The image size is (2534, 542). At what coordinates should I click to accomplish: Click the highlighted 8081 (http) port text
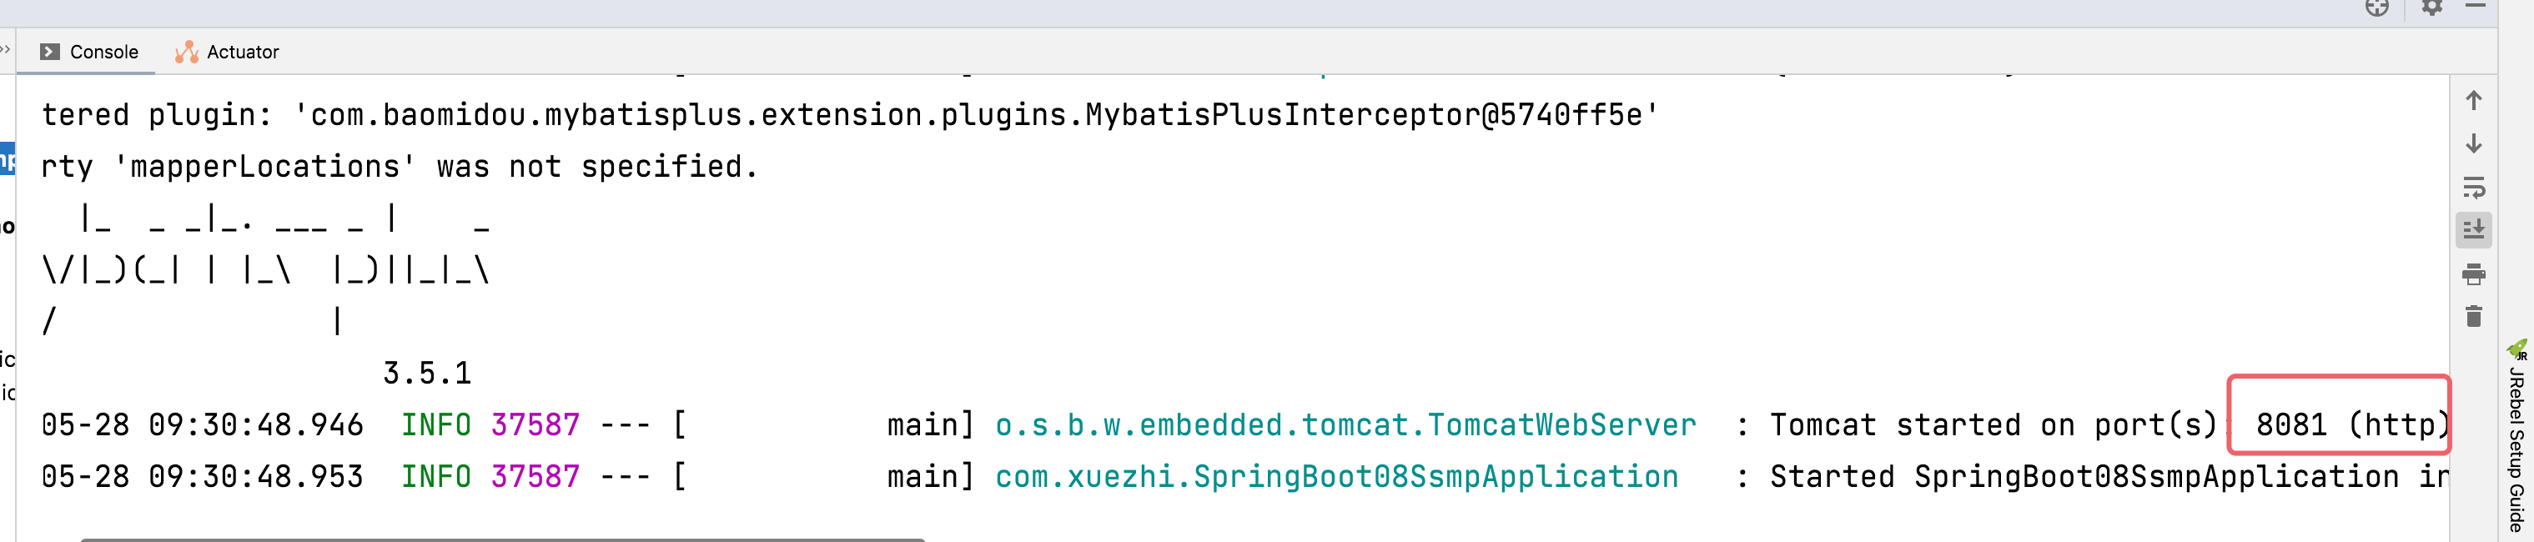pos(2349,425)
